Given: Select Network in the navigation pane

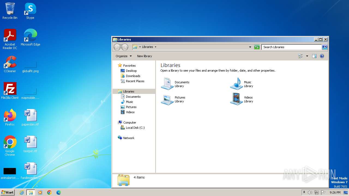Looking at the screenshot, I should (x=129, y=138).
